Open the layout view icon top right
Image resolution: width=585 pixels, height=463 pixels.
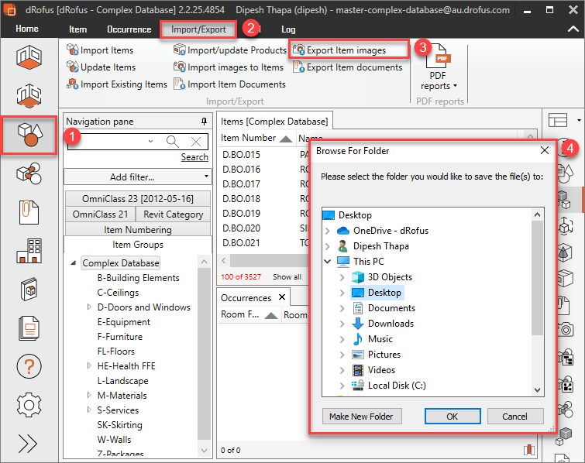pos(557,121)
